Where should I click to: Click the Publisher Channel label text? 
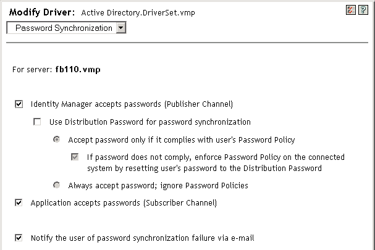(x=202, y=104)
